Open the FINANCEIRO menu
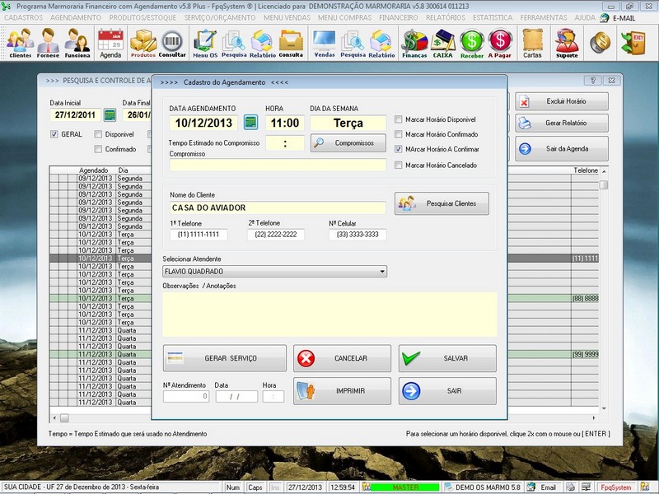This screenshot has width=659, height=494. [398, 17]
